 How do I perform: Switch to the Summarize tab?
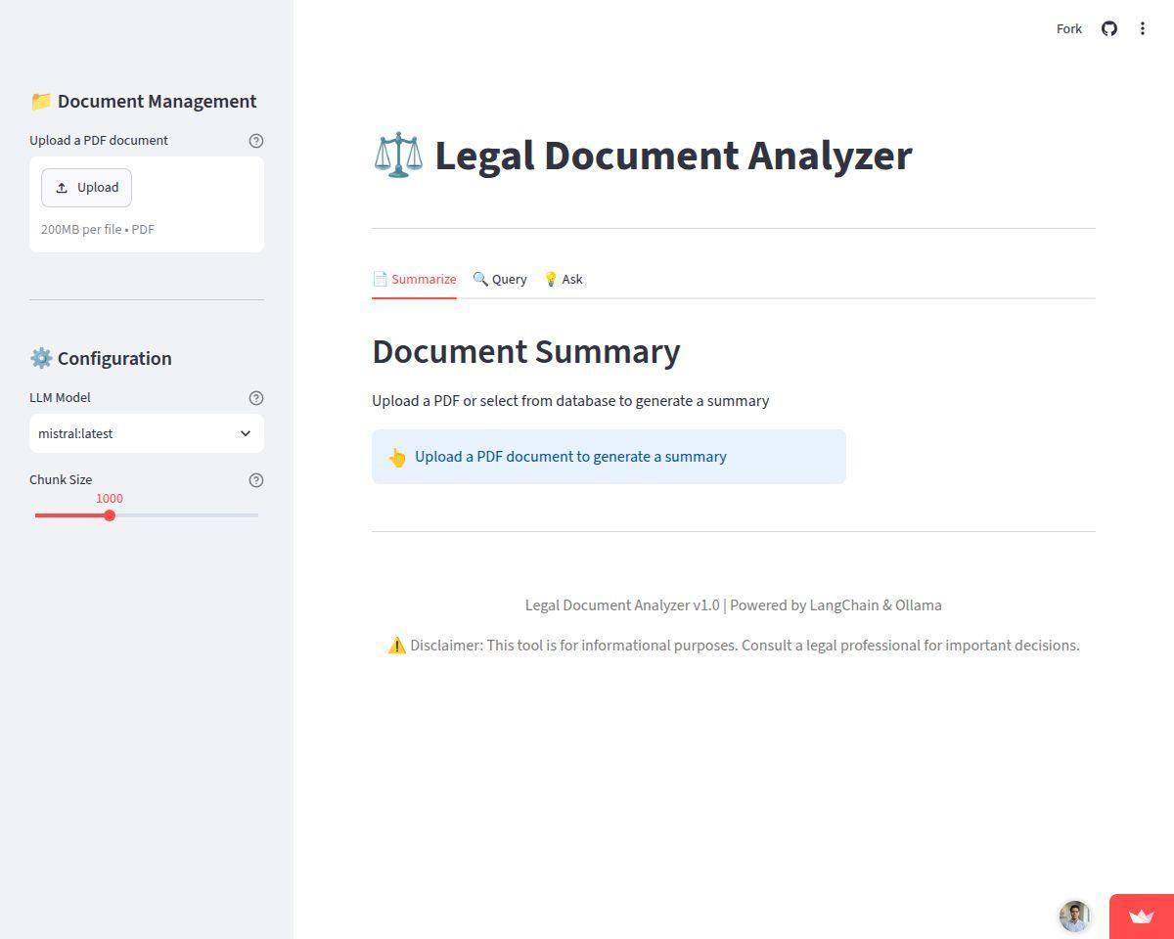(x=414, y=279)
